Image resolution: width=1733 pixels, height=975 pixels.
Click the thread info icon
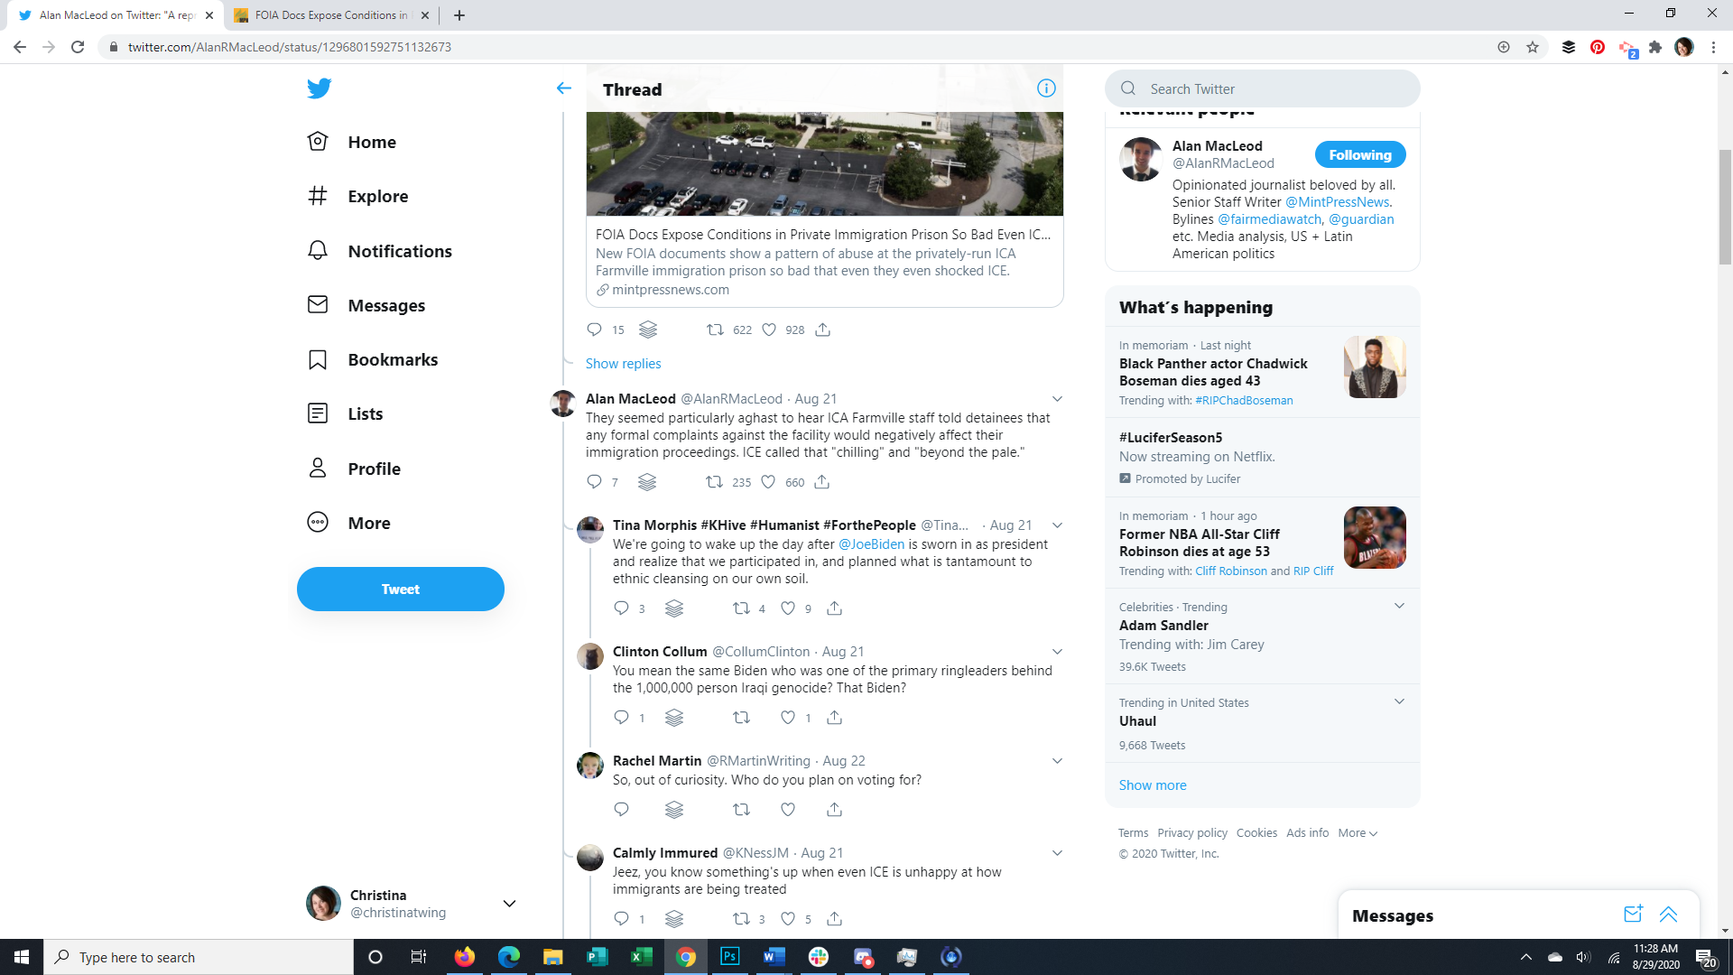tap(1046, 88)
